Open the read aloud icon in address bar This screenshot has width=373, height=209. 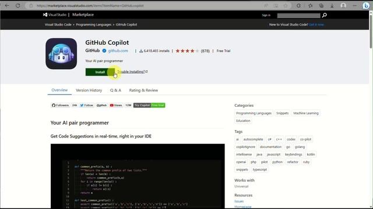(266, 5)
